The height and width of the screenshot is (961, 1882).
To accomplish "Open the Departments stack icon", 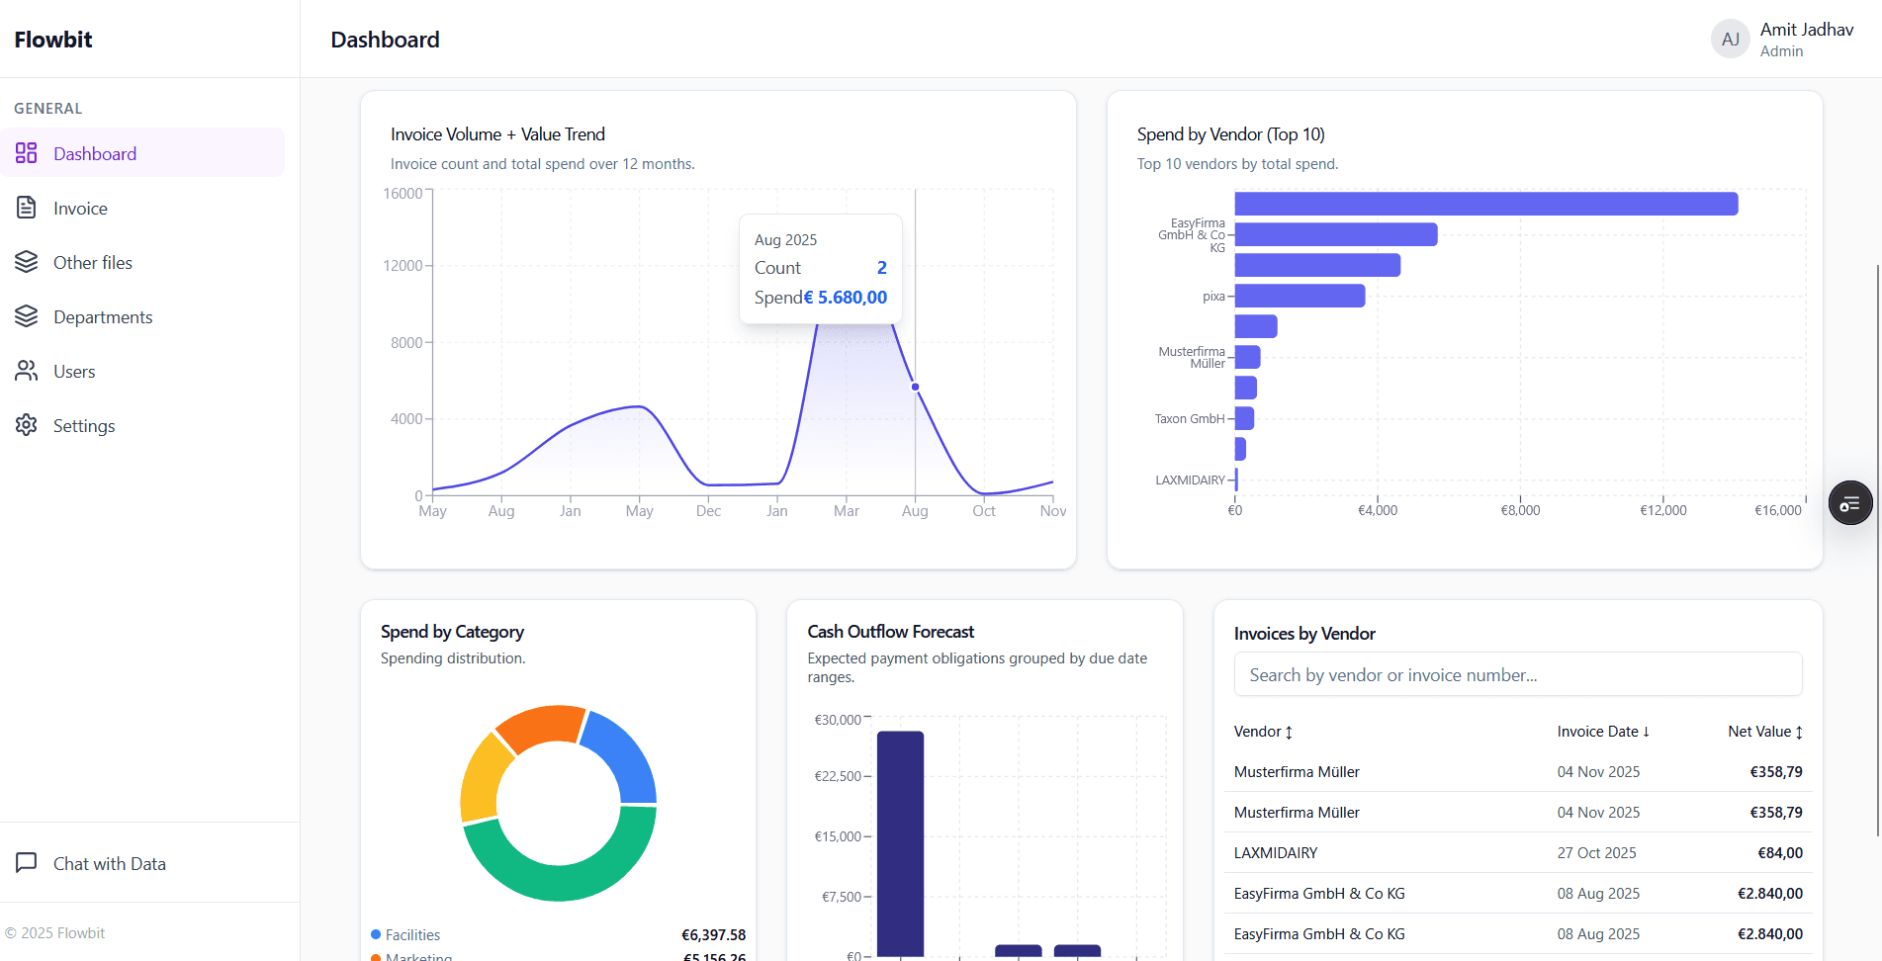I will [26, 316].
